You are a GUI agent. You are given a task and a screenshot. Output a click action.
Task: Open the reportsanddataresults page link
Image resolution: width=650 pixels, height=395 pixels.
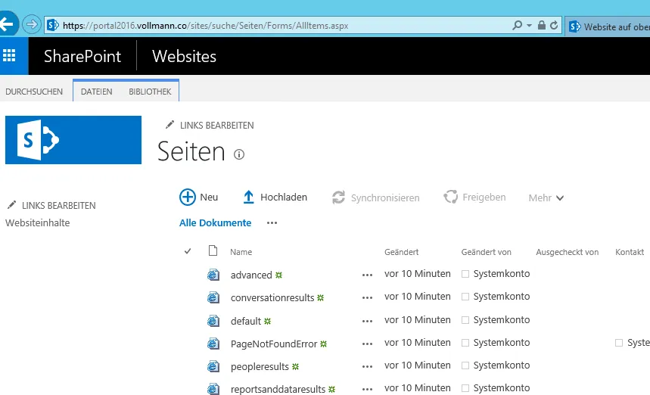(278, 389)
